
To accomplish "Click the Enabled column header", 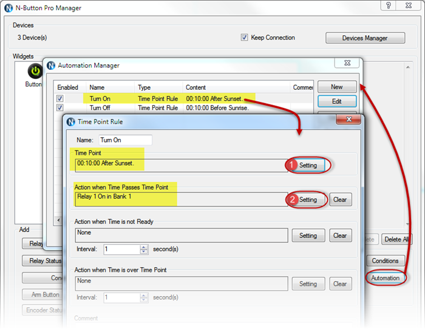I will [70, 87].
